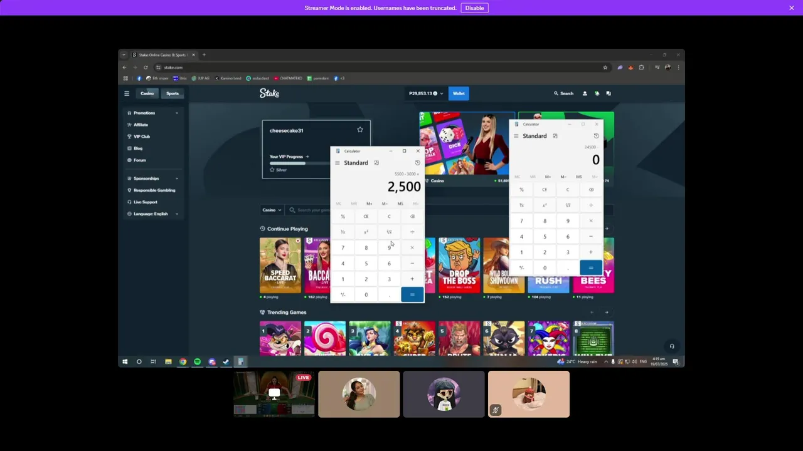Click multiply key in right calculator
Screen dimensions: 803x451
[x=591, y=220]
